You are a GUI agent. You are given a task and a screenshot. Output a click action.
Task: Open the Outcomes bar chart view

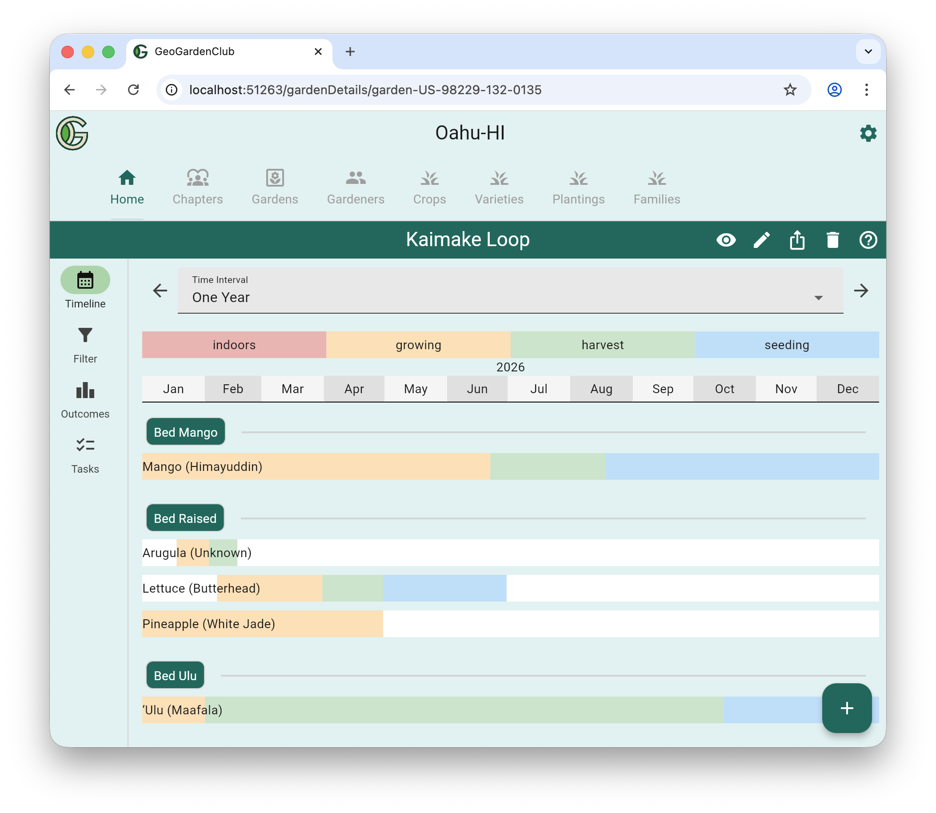(x=85, y=400)
